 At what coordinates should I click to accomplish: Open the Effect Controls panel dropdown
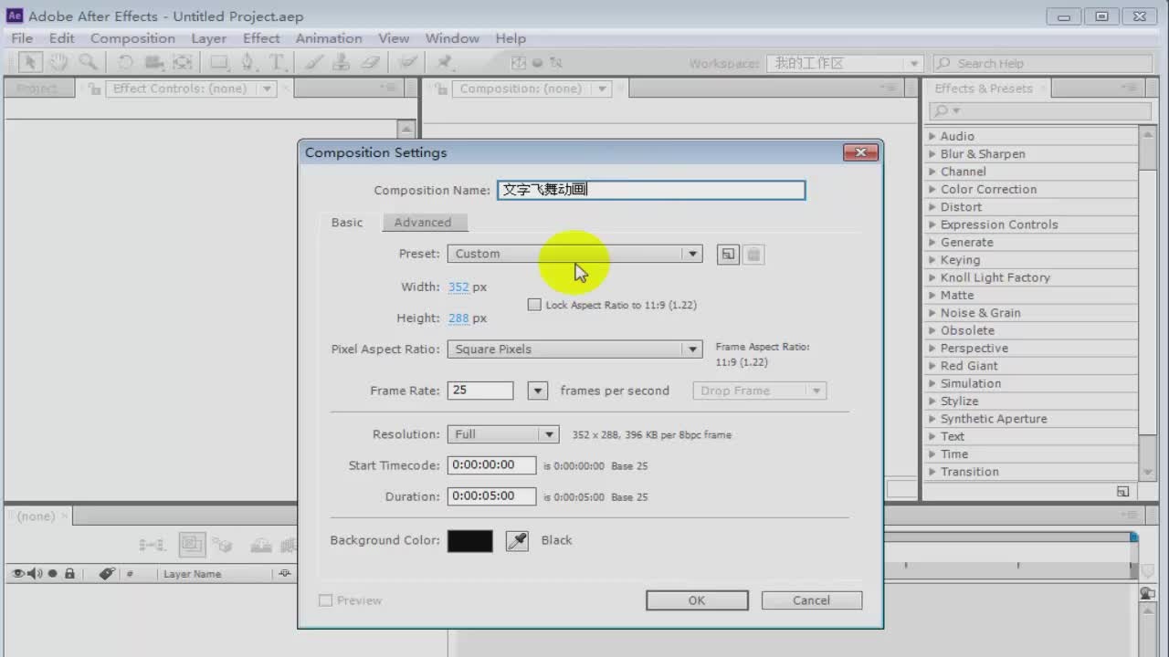(267, 89)
